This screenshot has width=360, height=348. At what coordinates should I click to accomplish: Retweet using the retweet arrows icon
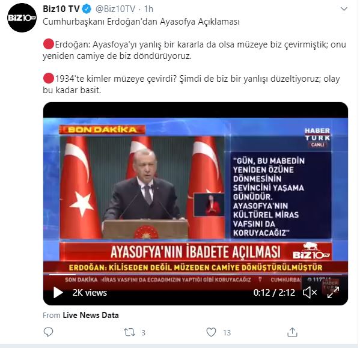[x=129, y=332]
